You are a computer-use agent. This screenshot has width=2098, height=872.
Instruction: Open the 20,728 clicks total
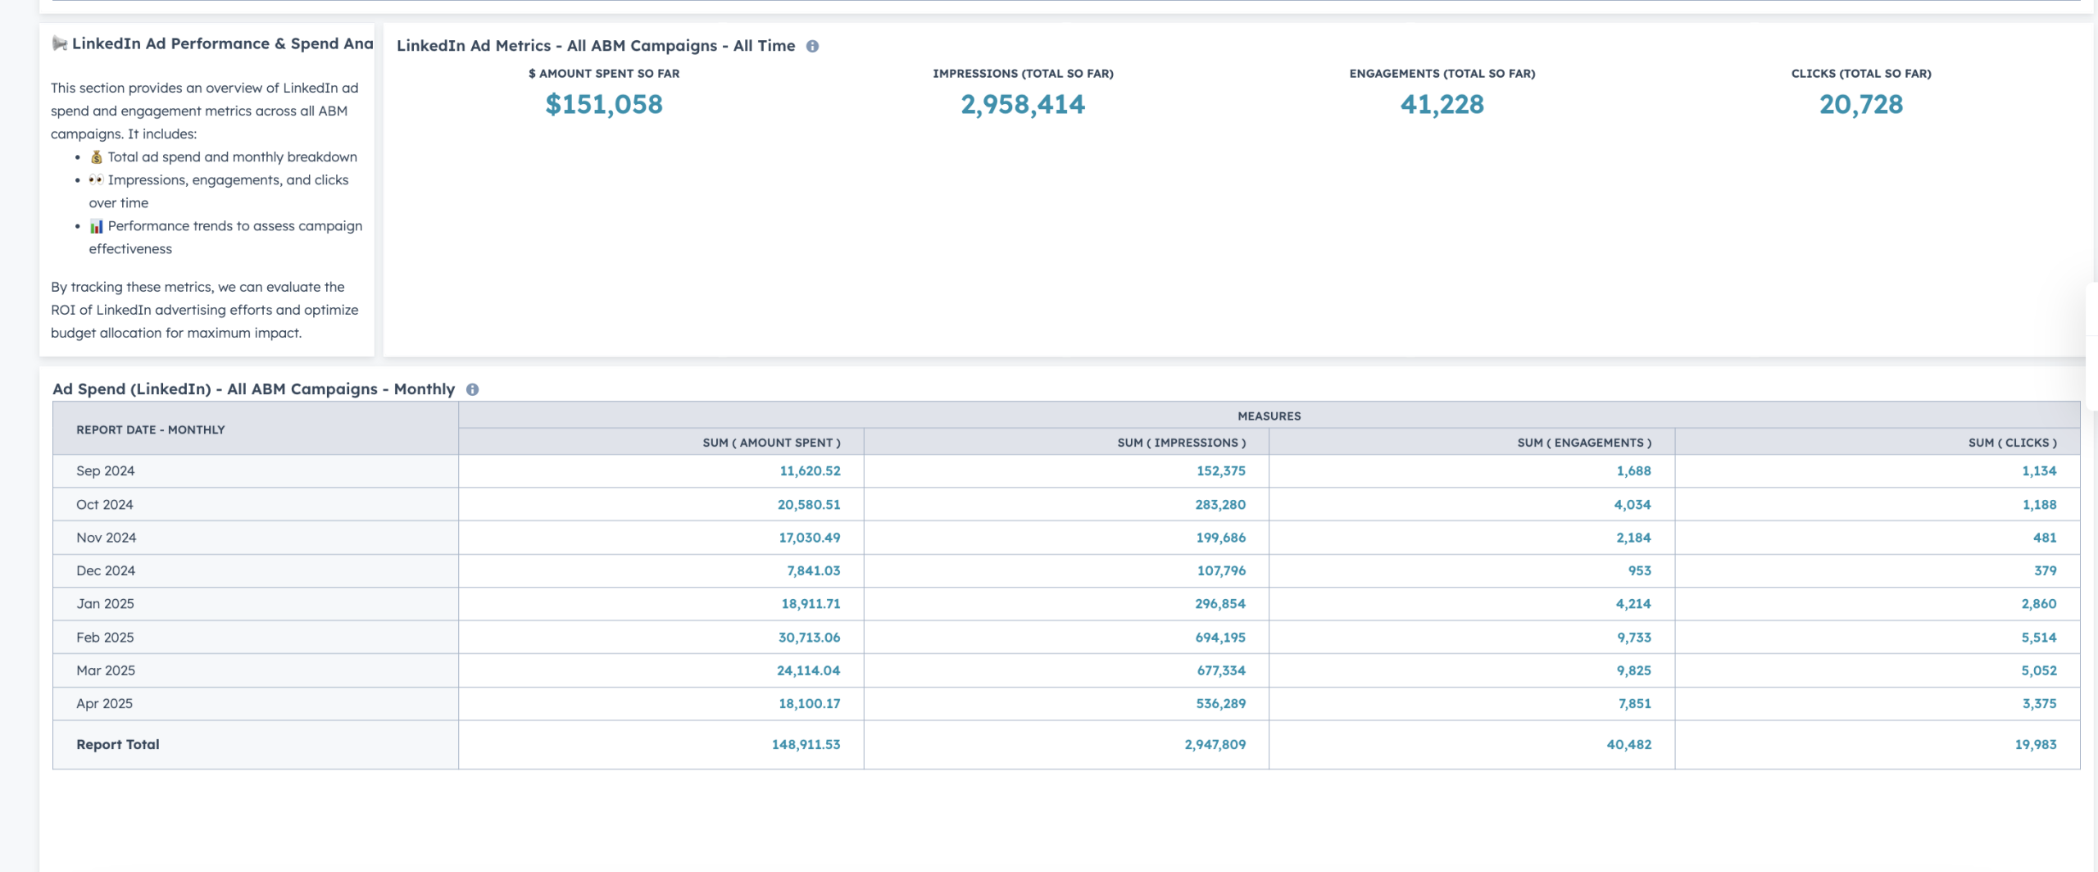point(1861,104)
